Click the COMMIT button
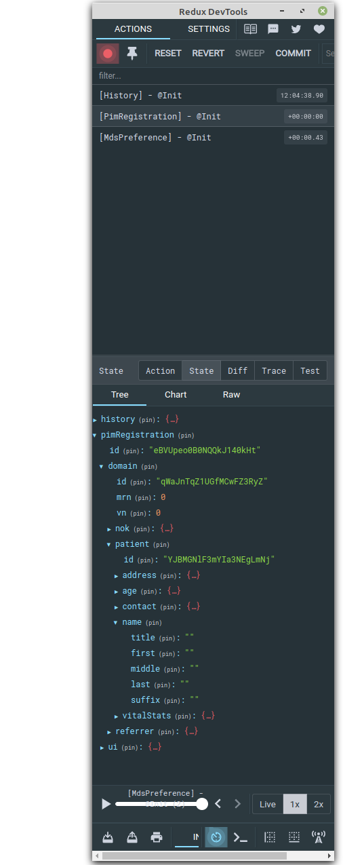 coord(294,54)
